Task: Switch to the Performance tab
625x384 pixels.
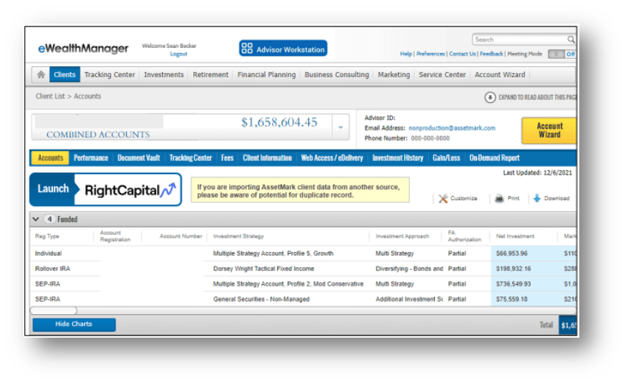Action: [91, 157]
